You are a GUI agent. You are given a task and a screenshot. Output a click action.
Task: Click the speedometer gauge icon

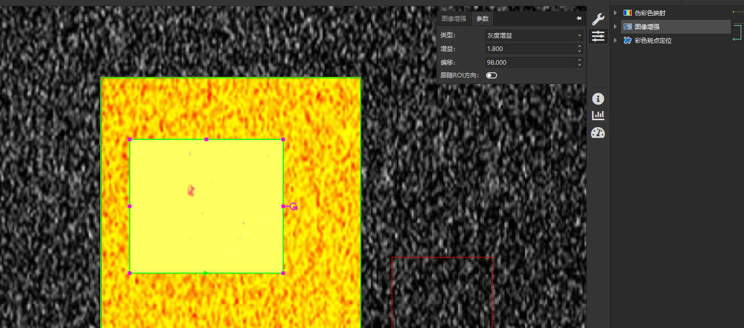tap(598, 133)
